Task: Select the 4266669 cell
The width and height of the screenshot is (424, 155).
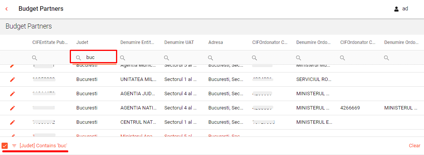Action: 350,108
